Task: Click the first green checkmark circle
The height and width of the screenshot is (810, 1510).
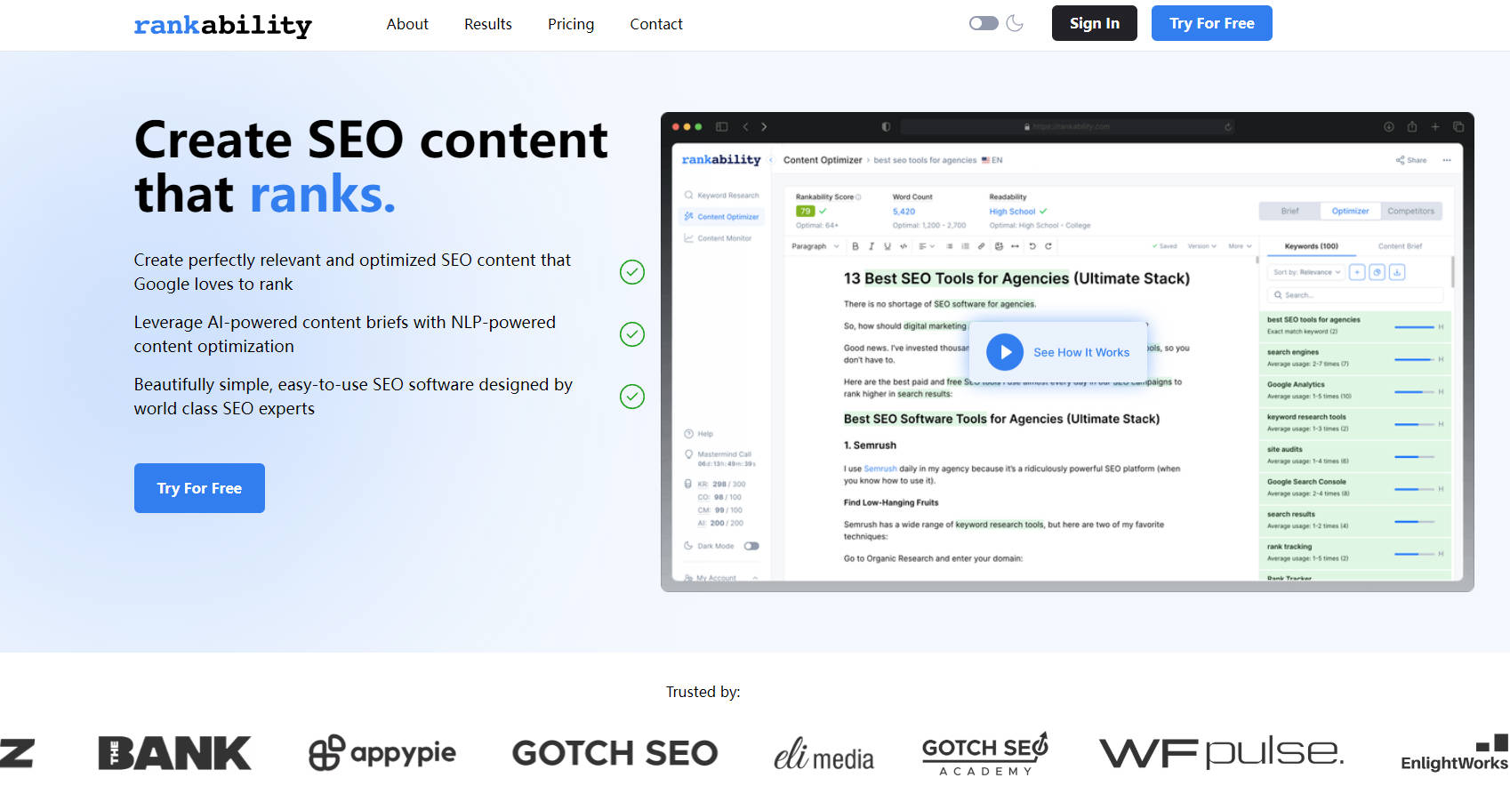Action: click(631, 272)
